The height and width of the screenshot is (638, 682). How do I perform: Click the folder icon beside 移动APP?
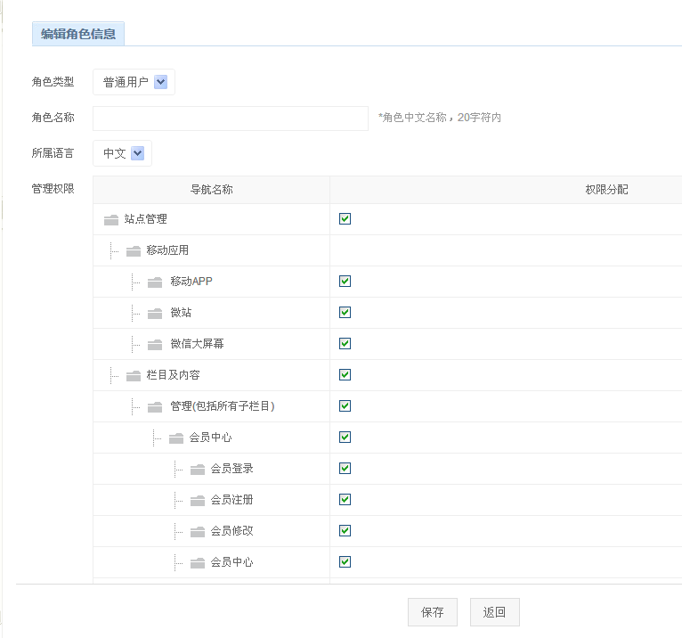click(x=155, y=282)
